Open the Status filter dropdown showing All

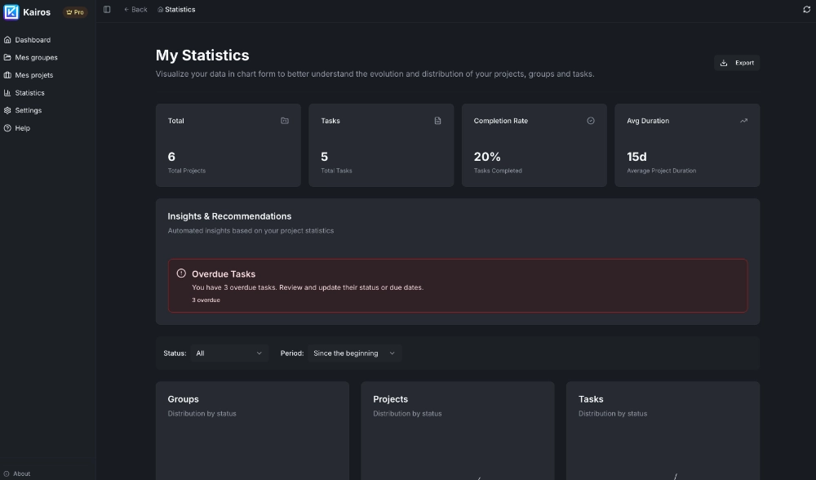(228, 353)
